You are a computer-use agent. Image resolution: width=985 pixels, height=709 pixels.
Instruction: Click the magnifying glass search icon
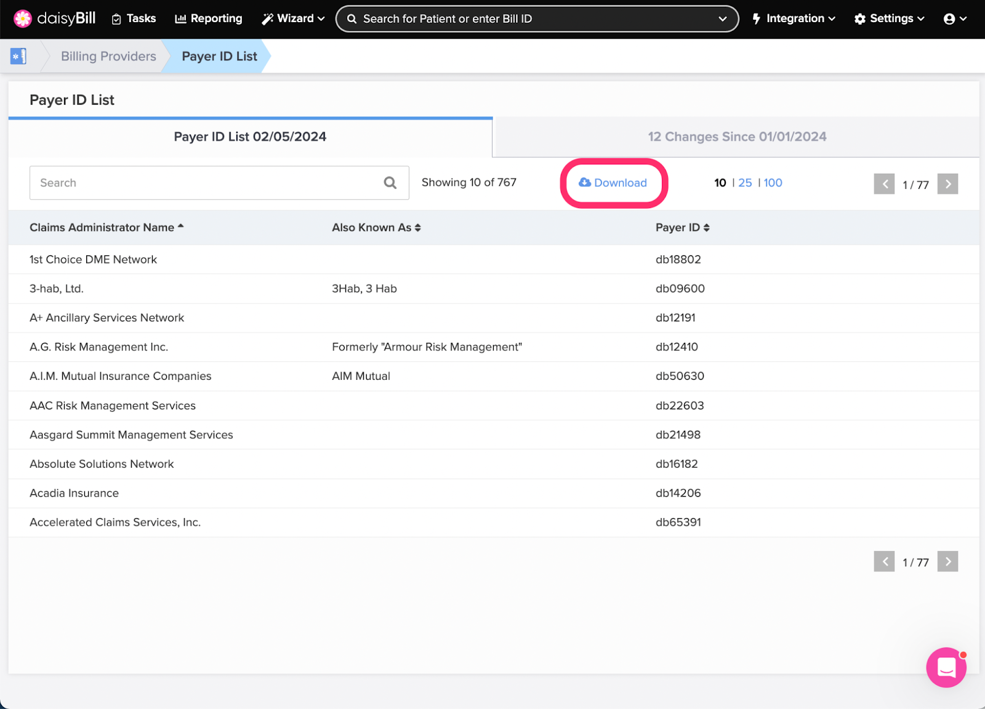[x=390, y=183]
